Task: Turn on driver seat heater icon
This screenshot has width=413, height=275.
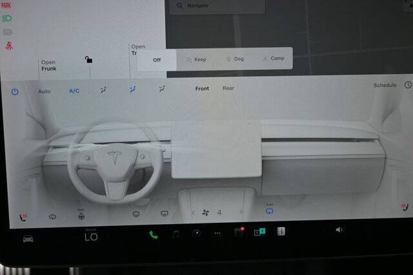Action: (23, 217)
